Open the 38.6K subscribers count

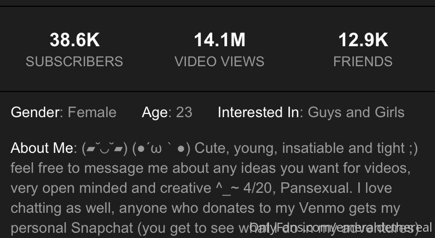(75, 40)
